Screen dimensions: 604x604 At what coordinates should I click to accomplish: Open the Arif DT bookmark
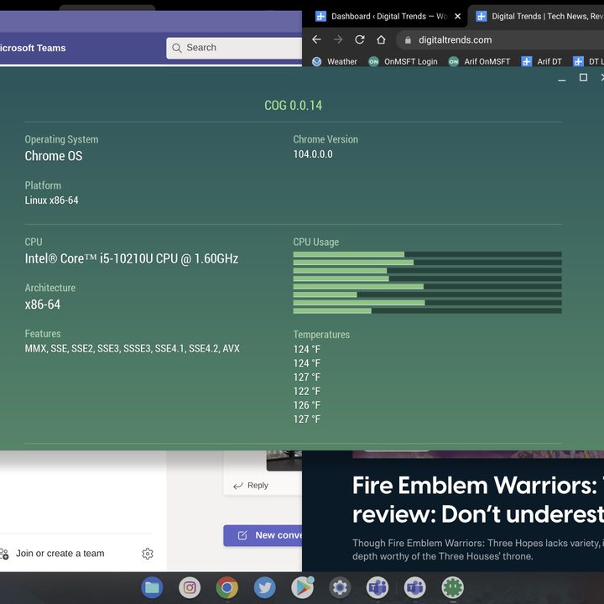[542, 61]
